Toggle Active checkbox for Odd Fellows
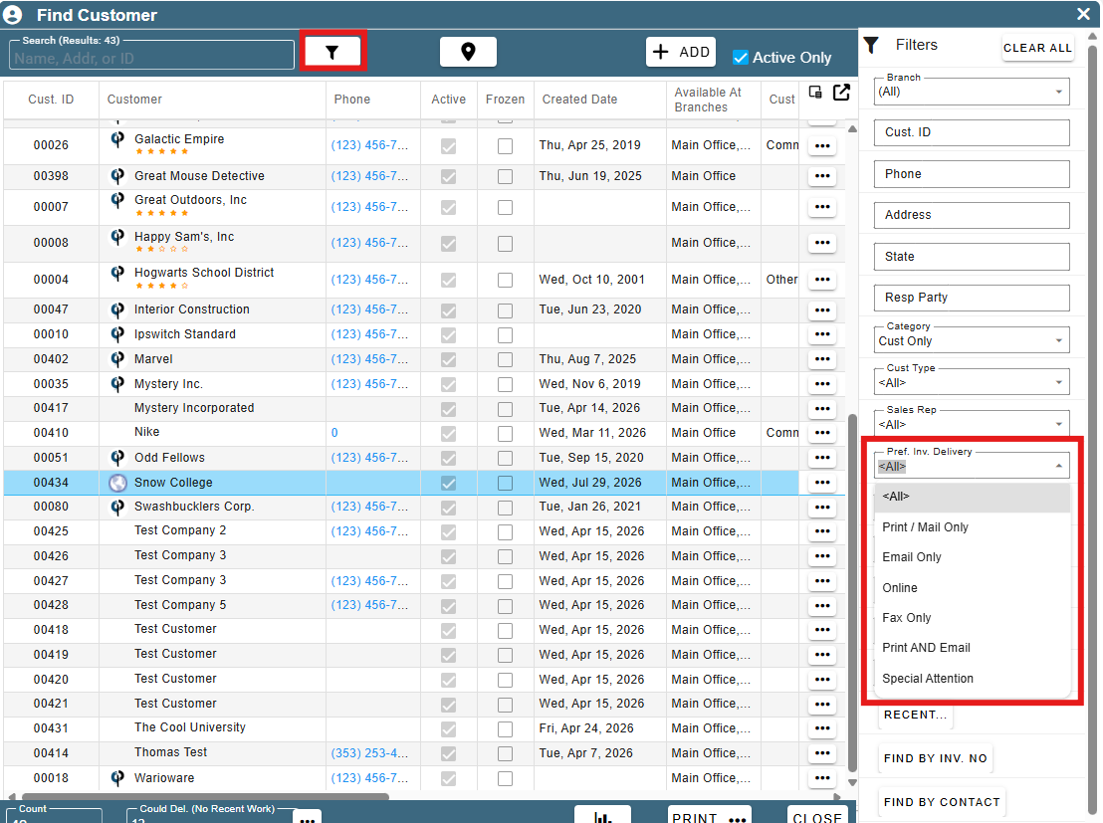This screenshot has height=823, width=1103. 448,458
